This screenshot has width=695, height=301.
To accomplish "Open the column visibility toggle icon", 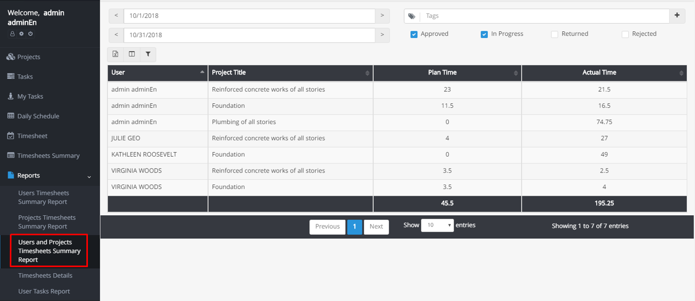I will pyautogui.click(x=132, y=54).
